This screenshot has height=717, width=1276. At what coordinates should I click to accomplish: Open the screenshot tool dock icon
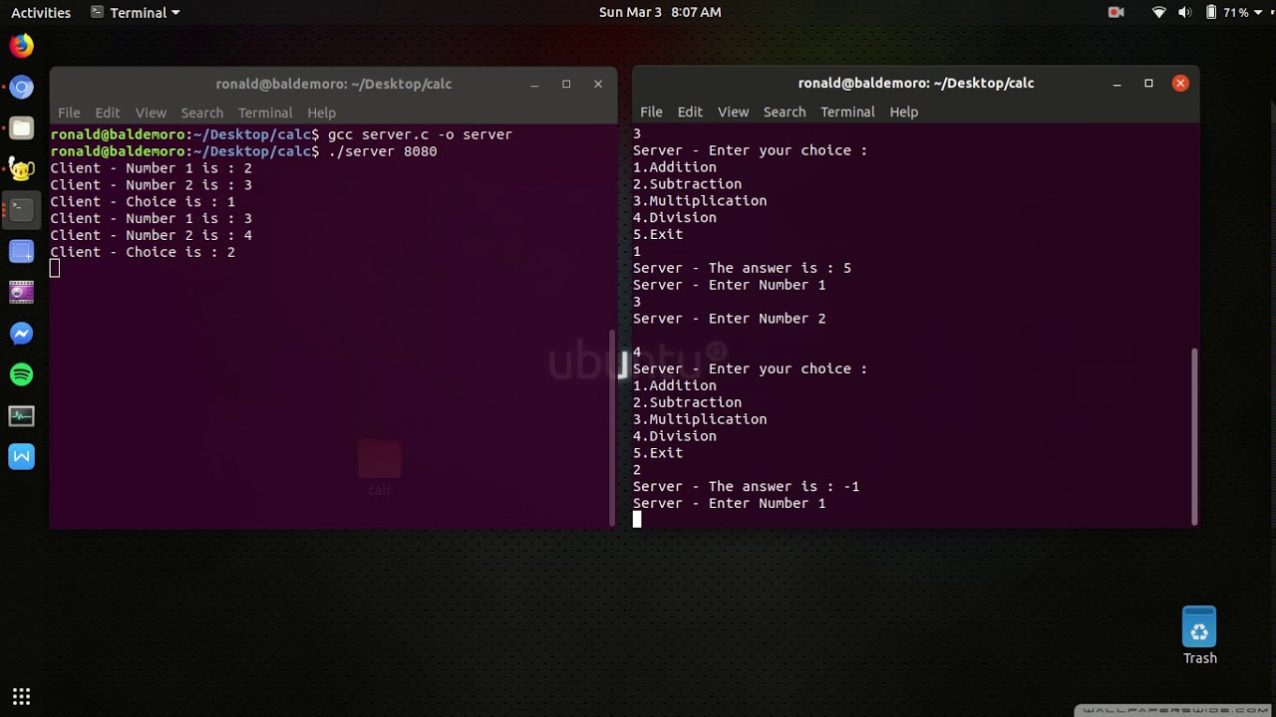point(21,252)
